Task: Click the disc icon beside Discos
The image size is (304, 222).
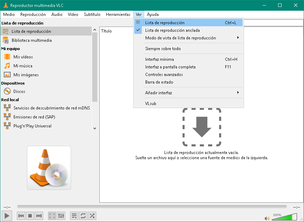Action: [7, 91]
